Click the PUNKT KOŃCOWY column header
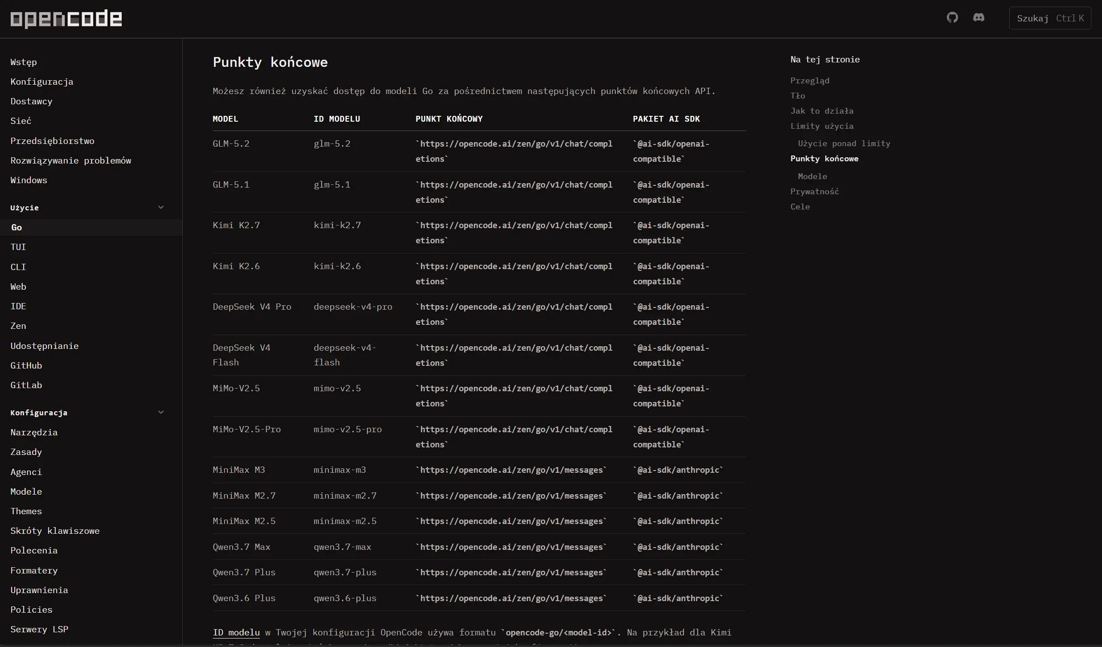 [x=449, y=119]
